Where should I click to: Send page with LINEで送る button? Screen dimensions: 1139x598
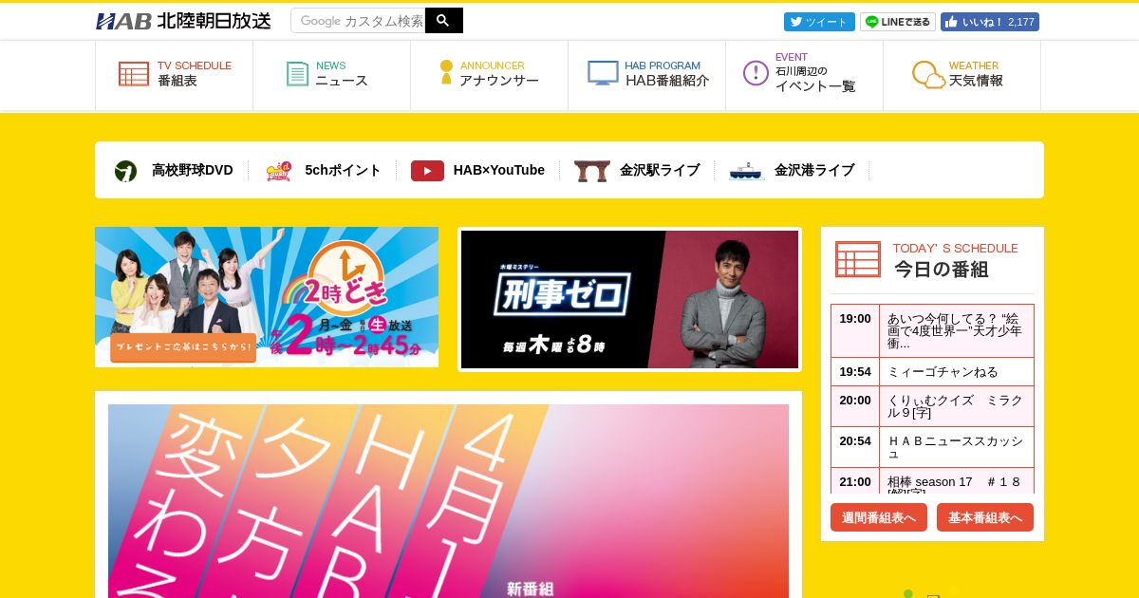click(898, 22)
